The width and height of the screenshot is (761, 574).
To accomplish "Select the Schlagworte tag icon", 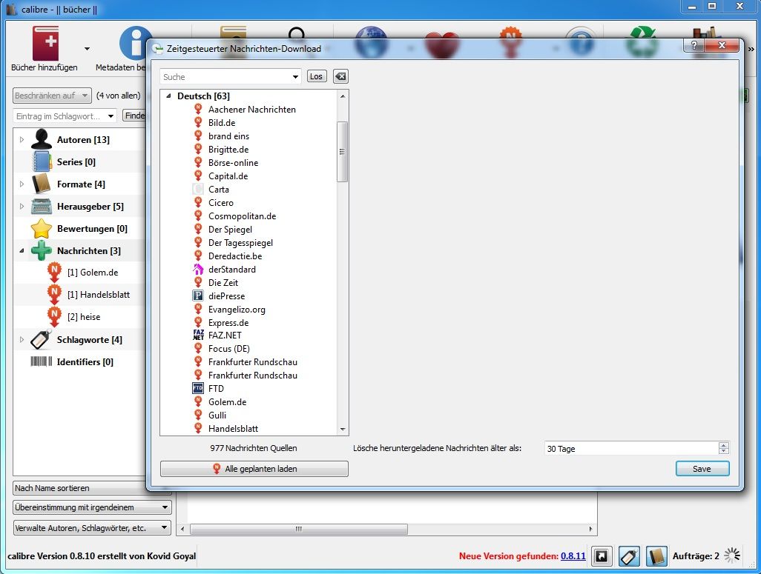I will [42, 339].
